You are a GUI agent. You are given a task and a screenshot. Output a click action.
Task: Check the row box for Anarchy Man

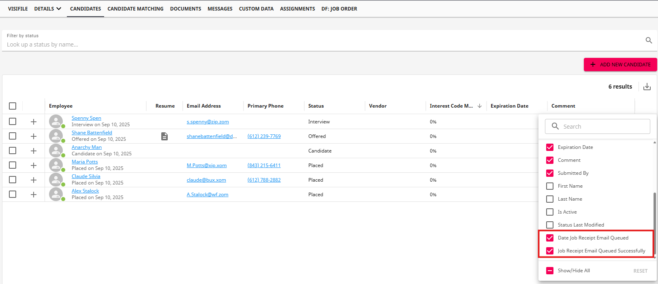[x=13, y=150]
